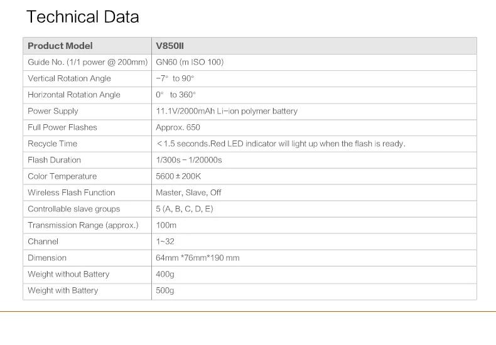Image resolution: width=496 pixels, height=345 pixels.
Task: Click the Horizontal Rotation Angle label
Action: 74,95
